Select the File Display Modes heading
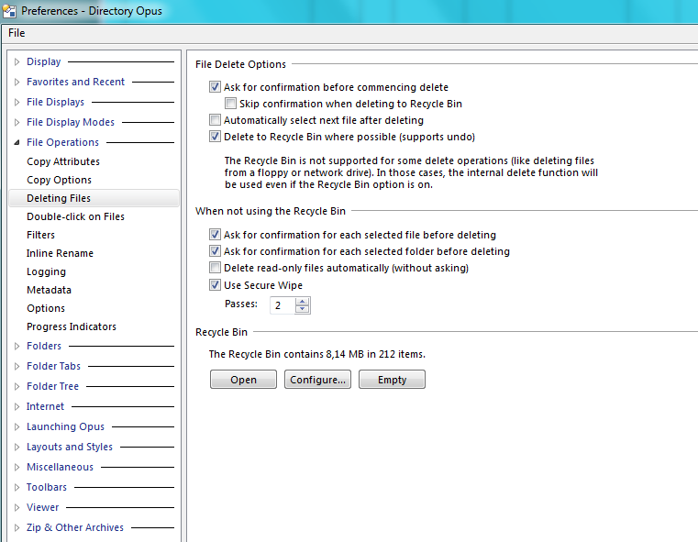Image resolution: width=698 pixels, height=542 pixels. point(71,122)
